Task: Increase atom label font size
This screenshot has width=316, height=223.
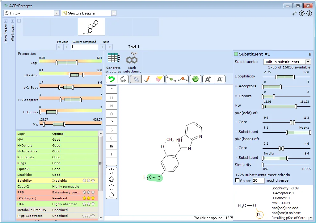Action: (208, 79)
